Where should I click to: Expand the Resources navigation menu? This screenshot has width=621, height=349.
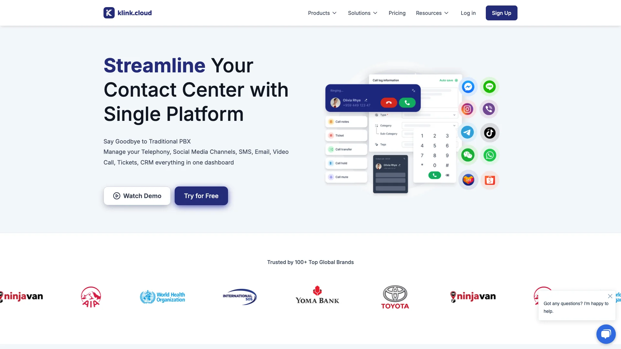[432, 13]
